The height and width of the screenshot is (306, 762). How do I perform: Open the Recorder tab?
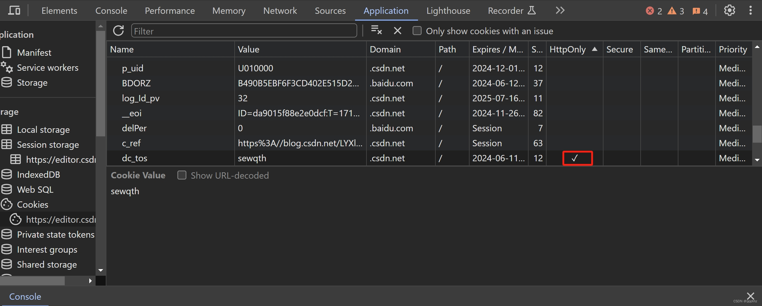511,11
